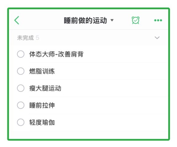Collapse the 未完成 section with the chevron
Image resolution: width=177 pixels, height=147 pixels.
(x=157, y=38)
